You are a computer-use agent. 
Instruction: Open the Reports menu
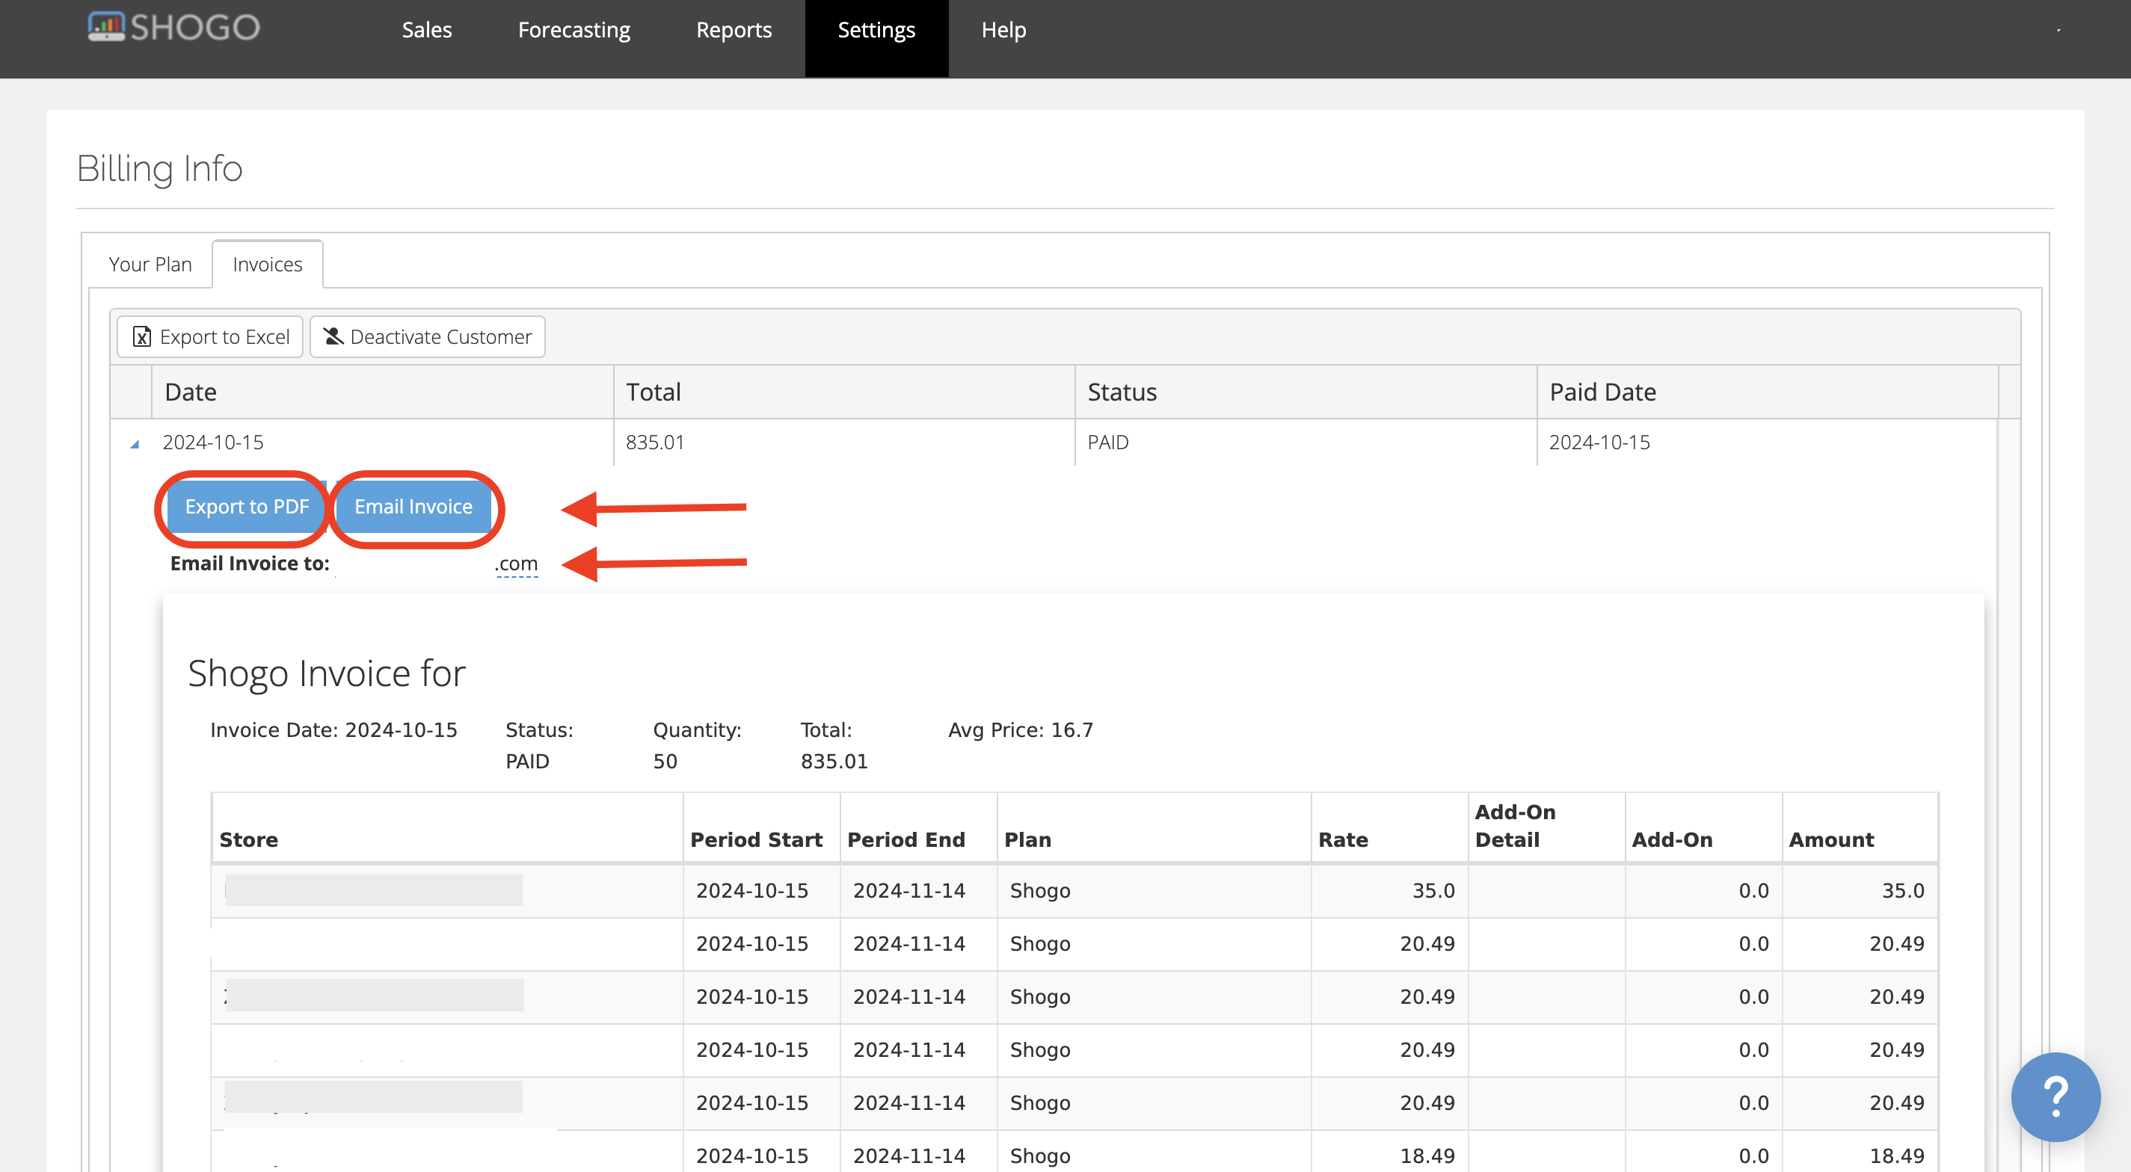[734, 30]
